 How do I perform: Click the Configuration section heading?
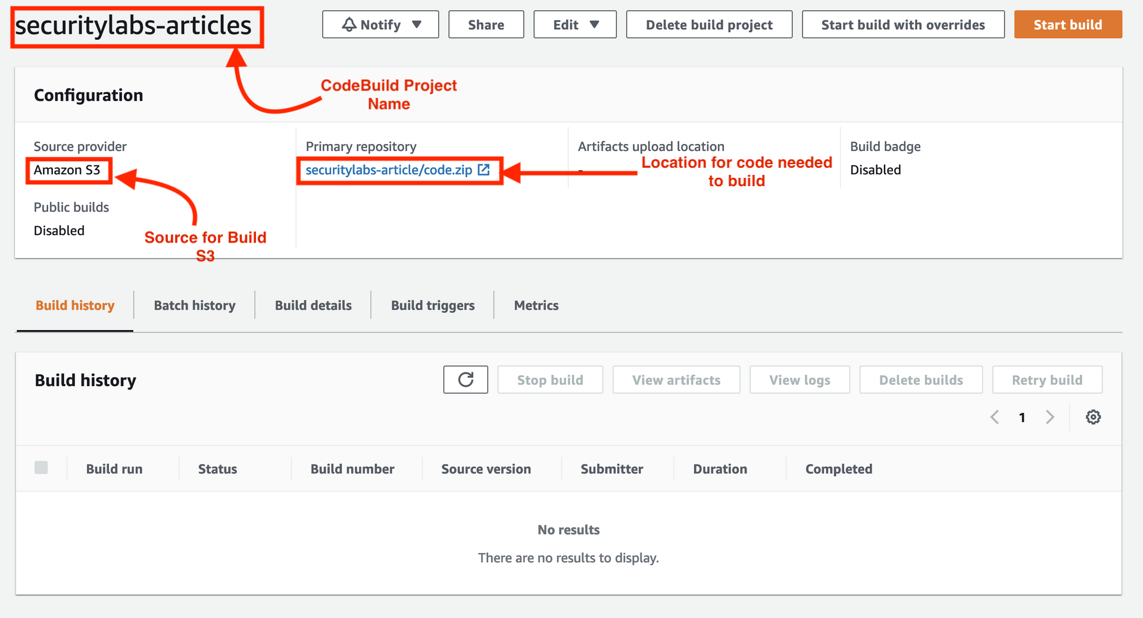coord(88,95)
